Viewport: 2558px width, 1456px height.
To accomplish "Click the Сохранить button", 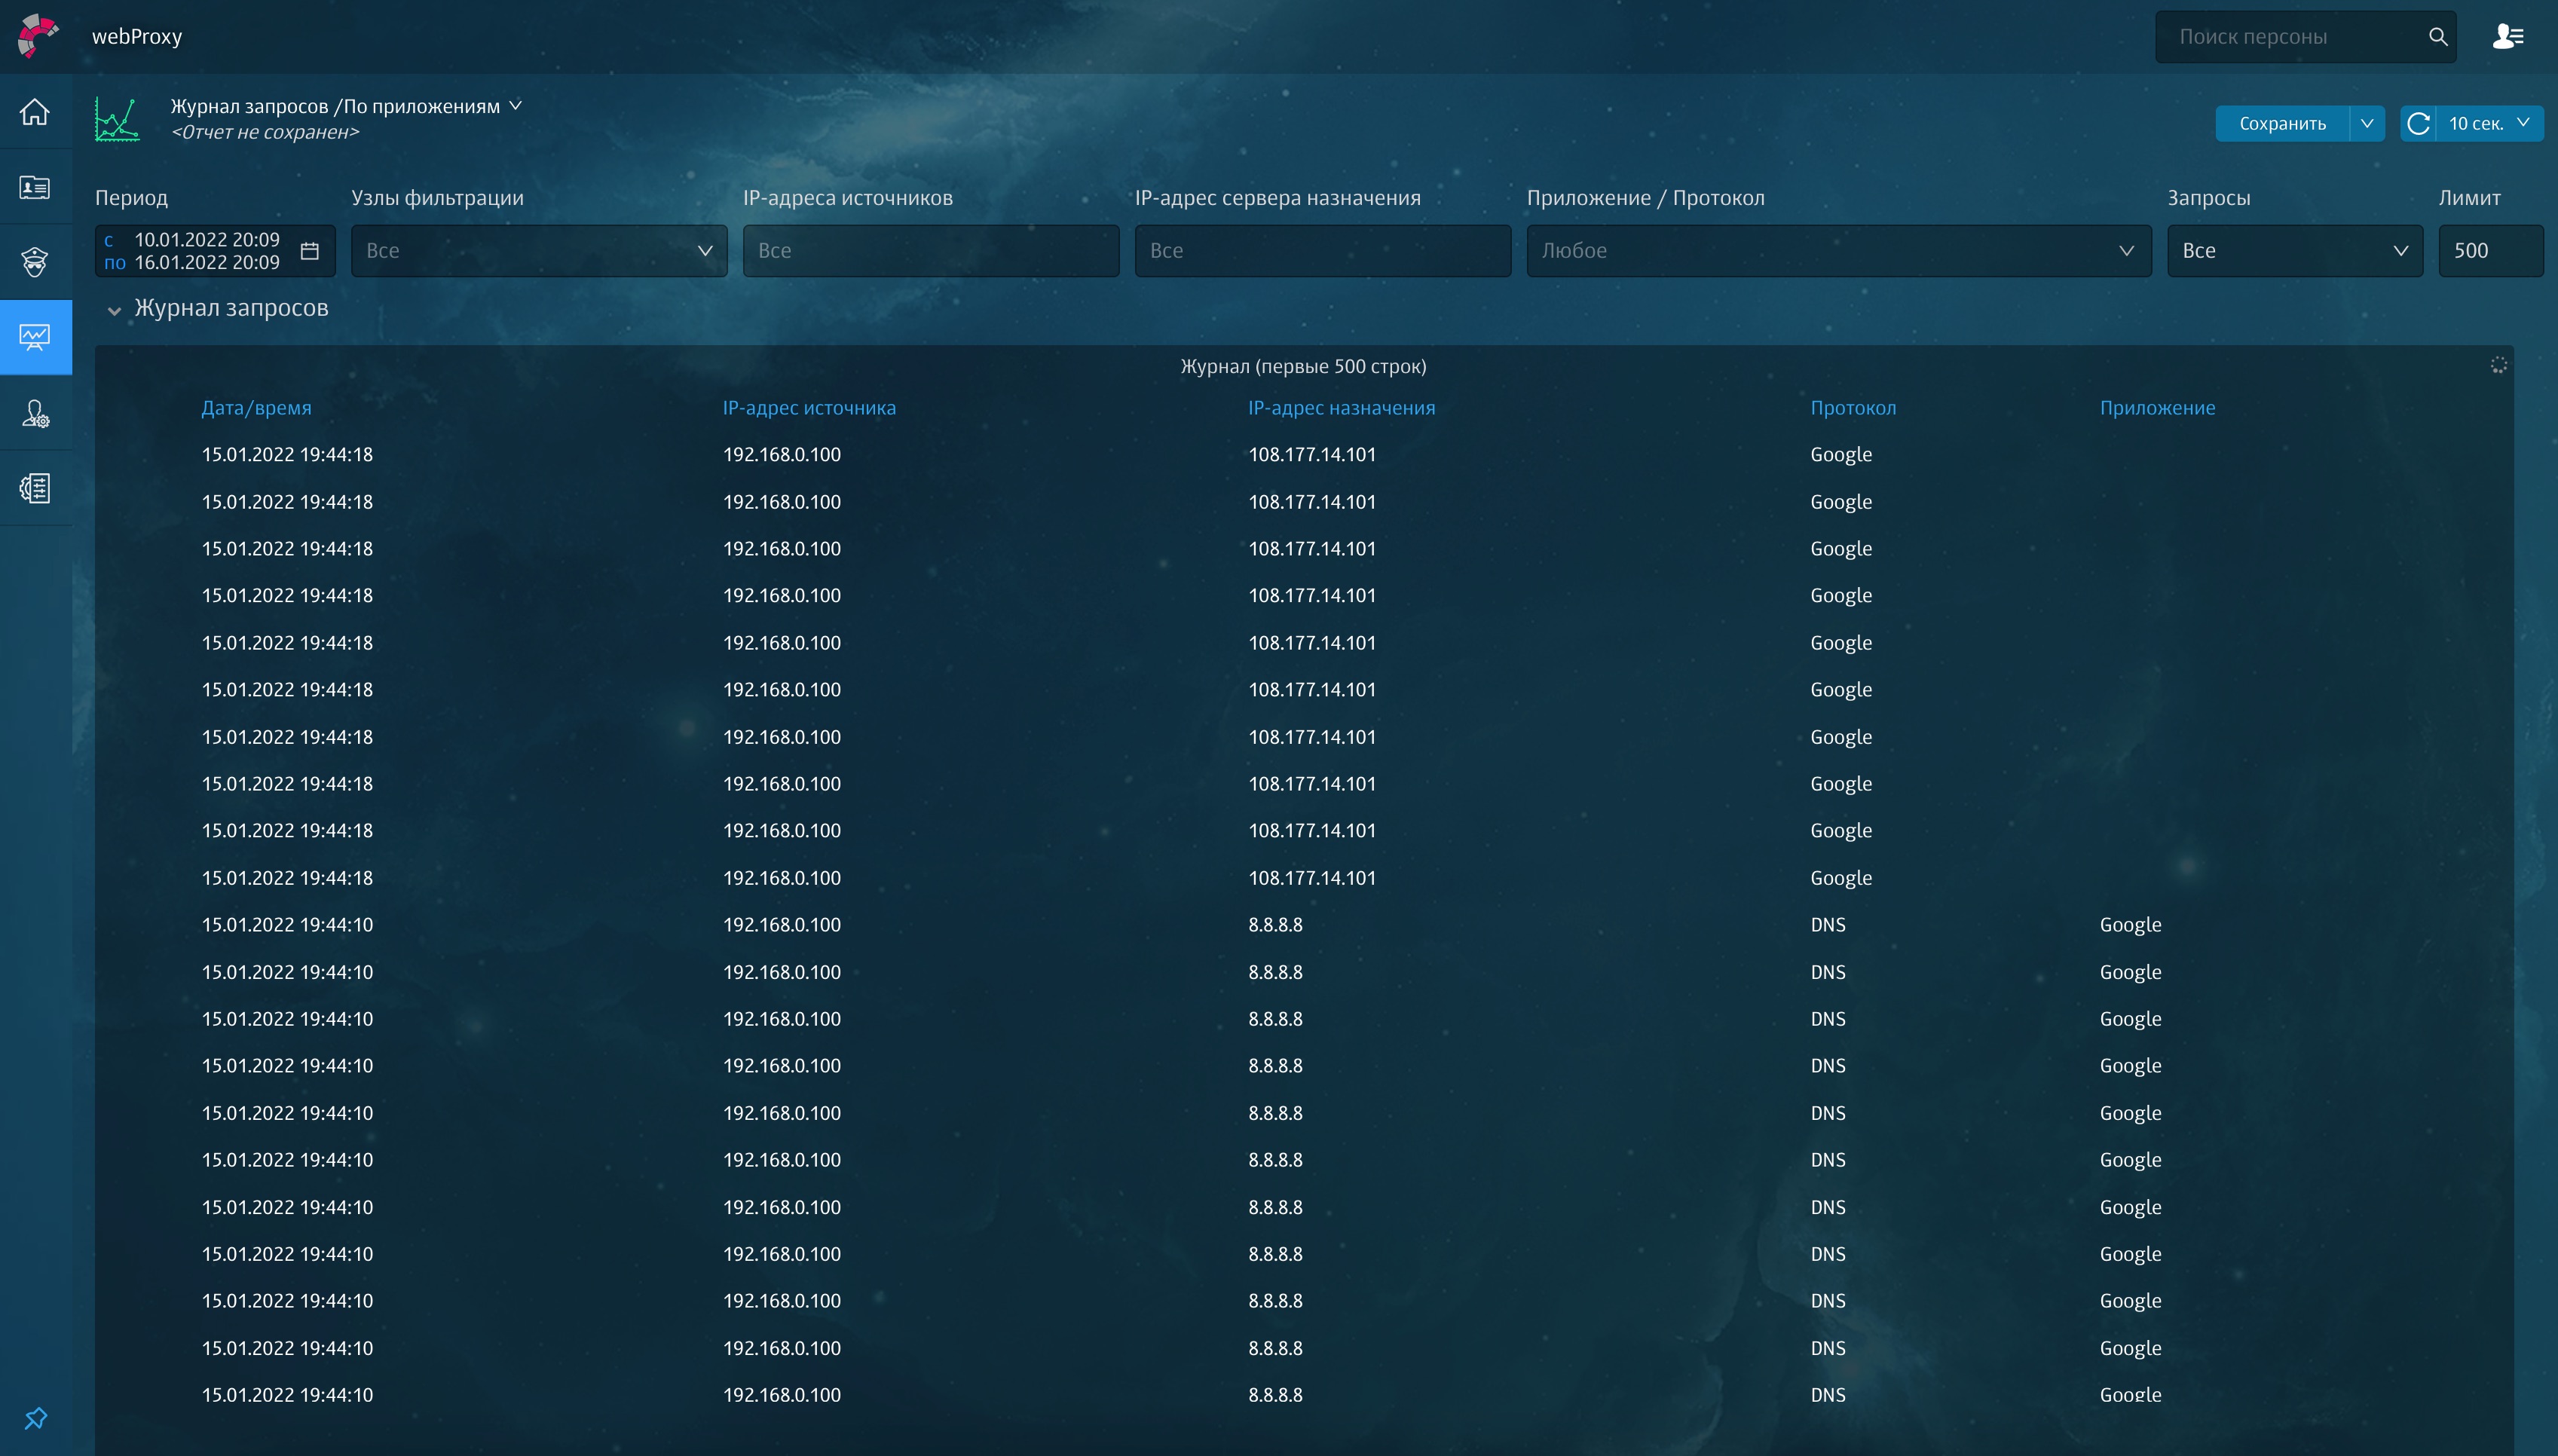I will click(2282, 124).
